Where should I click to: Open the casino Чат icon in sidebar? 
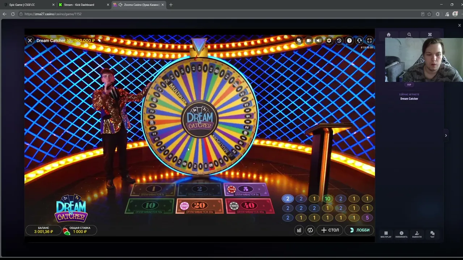coord(432,234)
